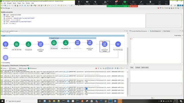Collapse the quiz2 flow header
184x103 pixels.
point(2,35)
